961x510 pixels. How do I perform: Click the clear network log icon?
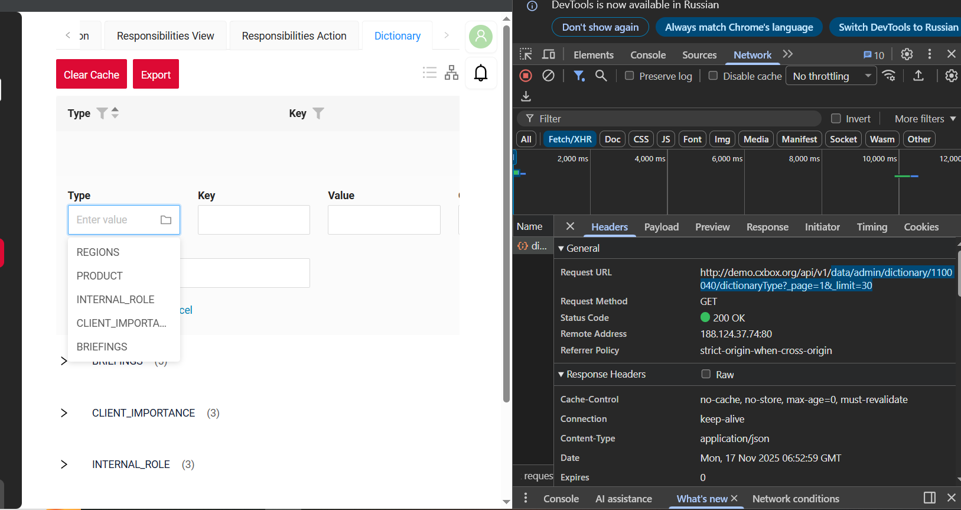coord(548,76)
